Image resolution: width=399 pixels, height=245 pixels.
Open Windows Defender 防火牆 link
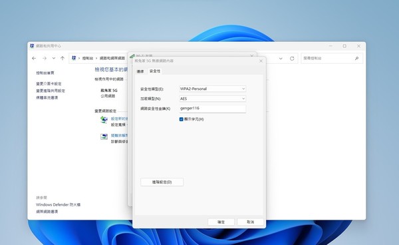click(x=58, y=204)
